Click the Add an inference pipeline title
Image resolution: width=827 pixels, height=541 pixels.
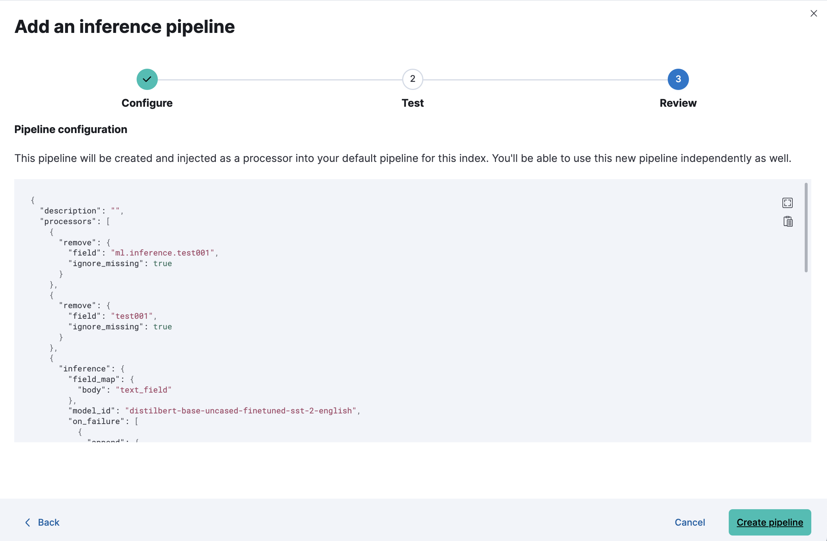[x=125, y=27]
